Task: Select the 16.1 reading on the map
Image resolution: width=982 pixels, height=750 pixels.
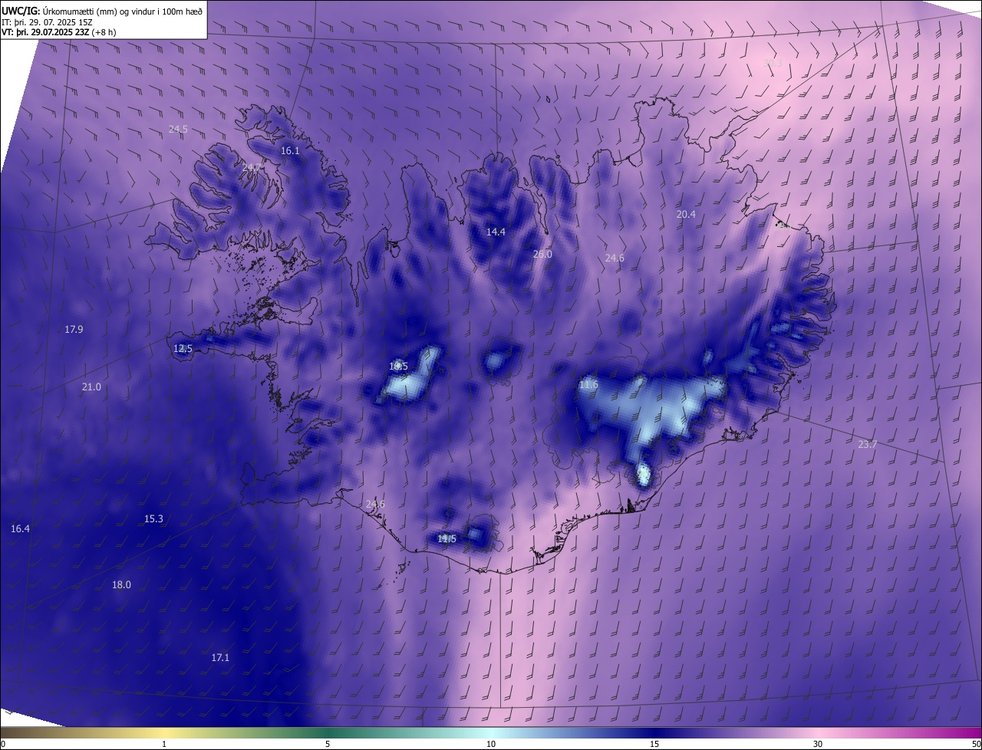Action: [x=290, y=151]
